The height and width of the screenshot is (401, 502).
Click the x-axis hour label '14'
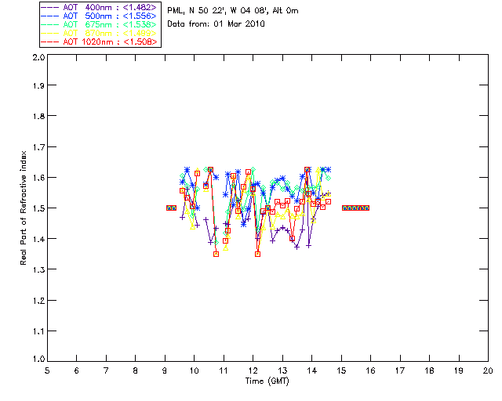click(x=312, y=370)
